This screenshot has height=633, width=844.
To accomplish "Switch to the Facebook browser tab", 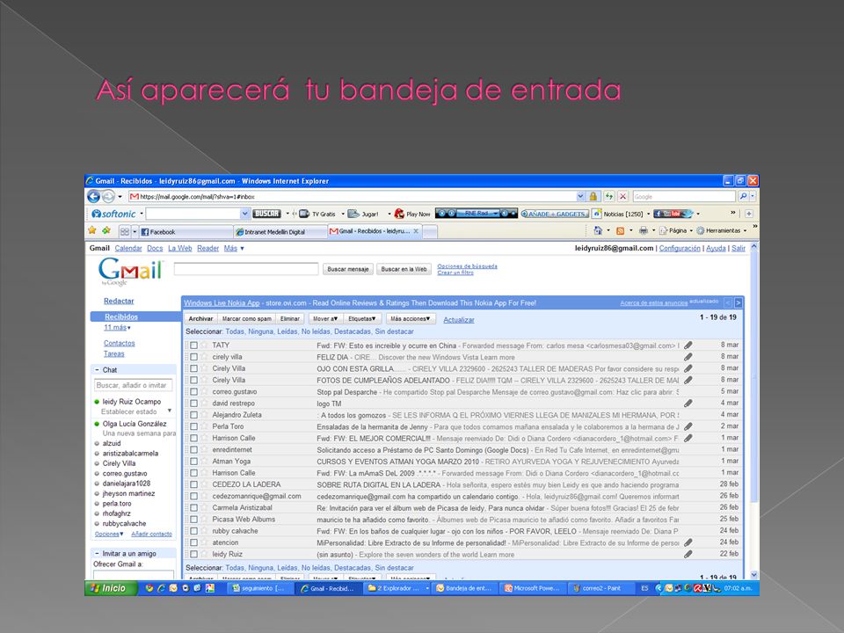I will coord(186,231).
